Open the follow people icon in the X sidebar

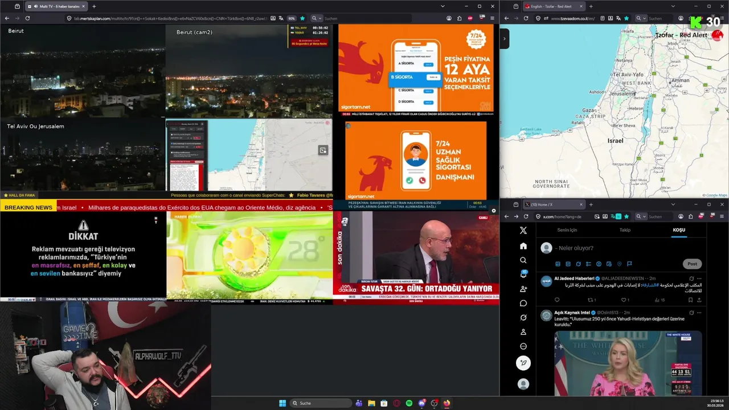[523, 289]
